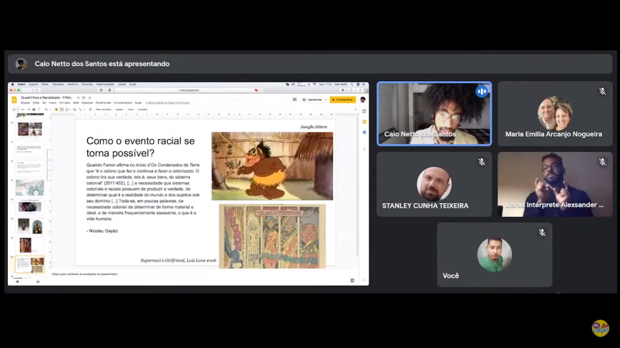Image resolution: width=620 pixels, height=348 pixels.
Task: Click the yellow Compartilhar button
Action: [x=343, y=100]
